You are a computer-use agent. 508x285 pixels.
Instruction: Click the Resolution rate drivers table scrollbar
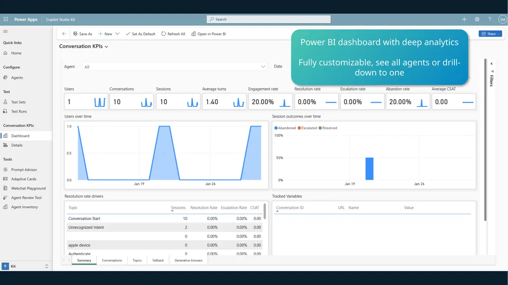265,211
